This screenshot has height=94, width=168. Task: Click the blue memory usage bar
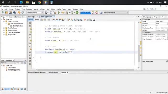tap(86, 13)
